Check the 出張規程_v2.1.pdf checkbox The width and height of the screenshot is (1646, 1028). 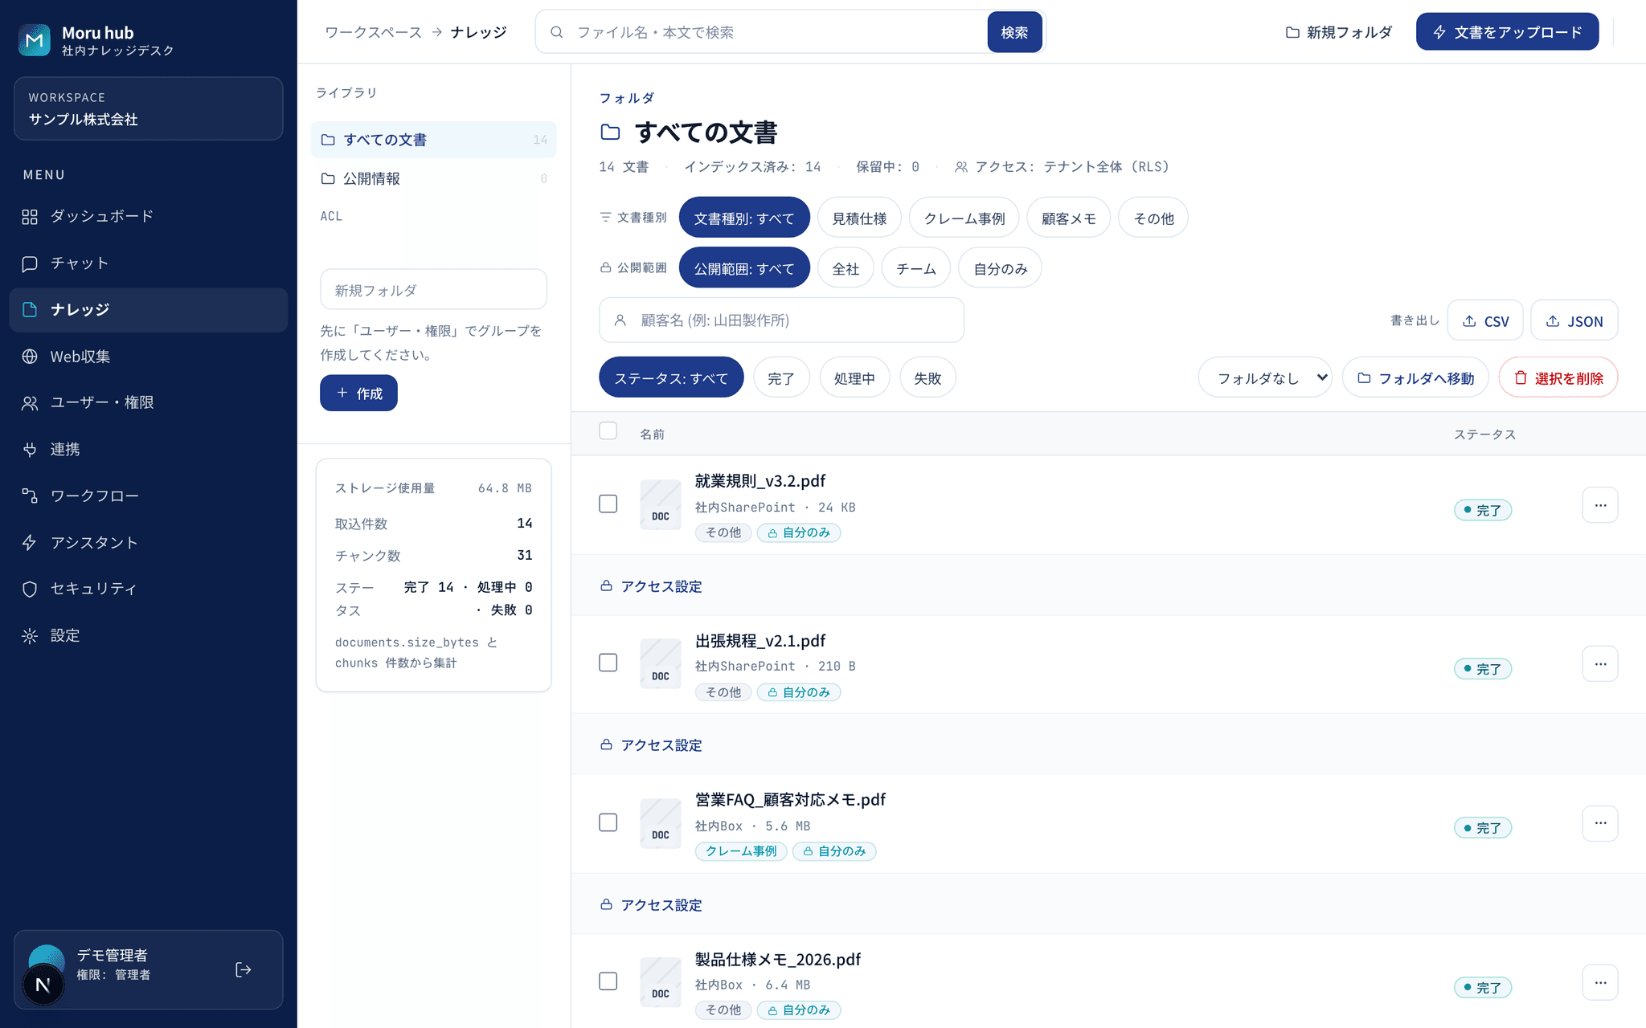(608, 663)
